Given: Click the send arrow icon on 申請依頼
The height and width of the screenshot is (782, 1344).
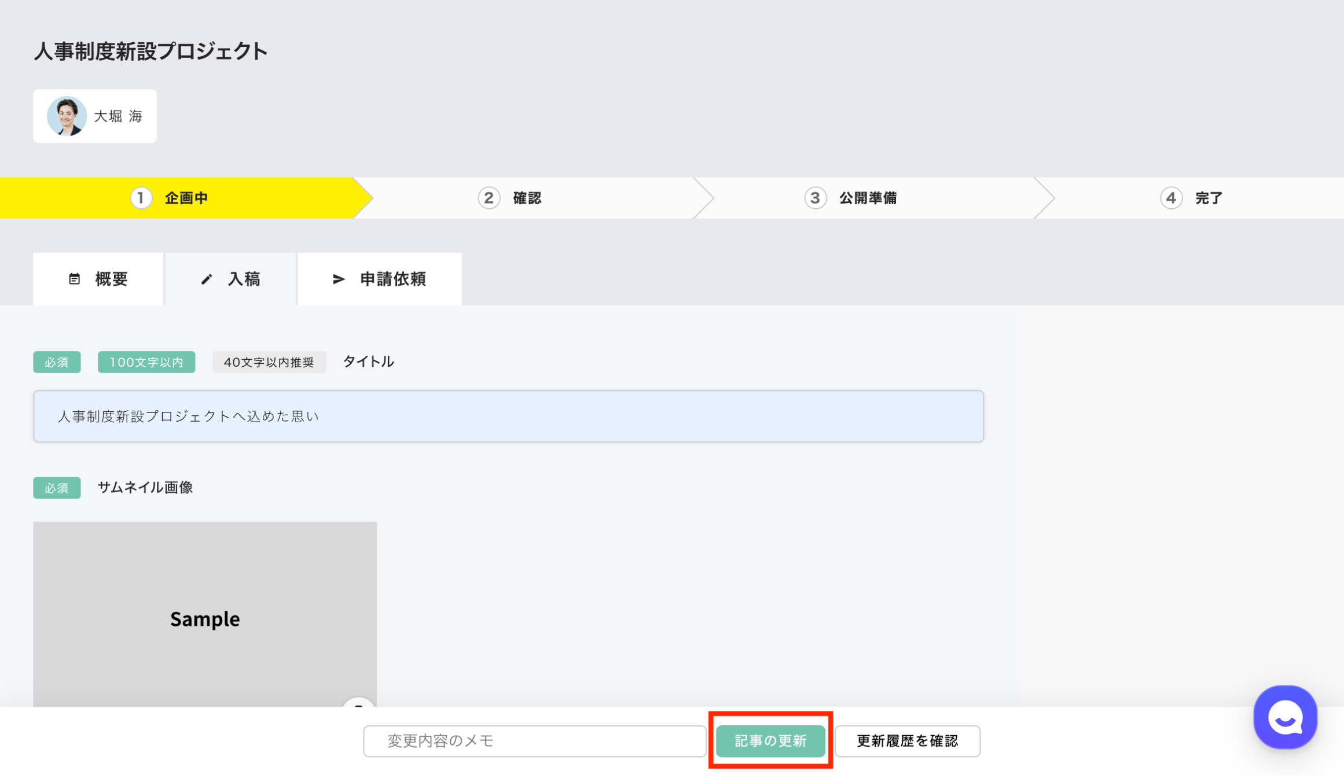Looking at the screenshot, I should pyautogui.click(x=339, y=279).
